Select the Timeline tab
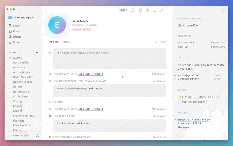Image resolution: width=233 pixels, height=146 pixels. point(53,42)
